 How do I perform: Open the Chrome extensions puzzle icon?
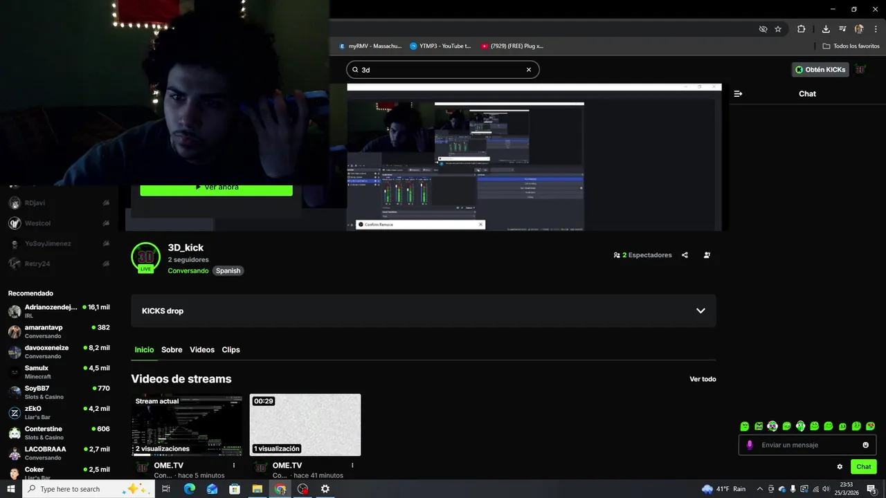click(x=802, y=29)
